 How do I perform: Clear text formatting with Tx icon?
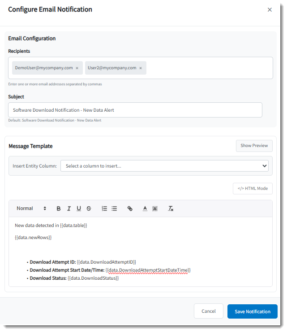[171, 209]
